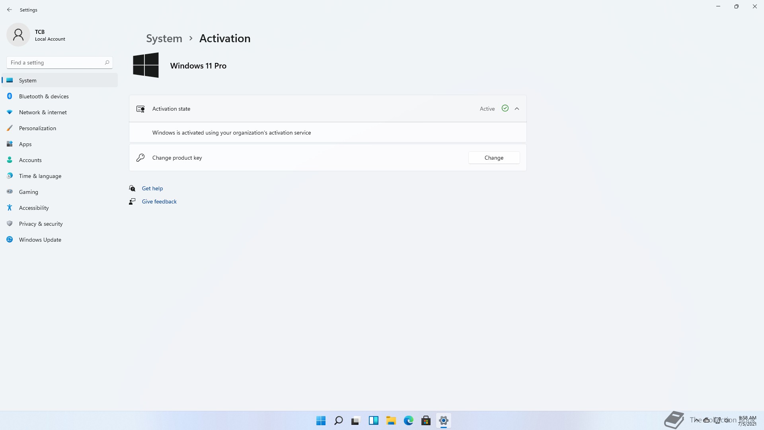Click the search magnifier in Find a setting
This screenshot has width=764, height=430.
pos(107,63)
